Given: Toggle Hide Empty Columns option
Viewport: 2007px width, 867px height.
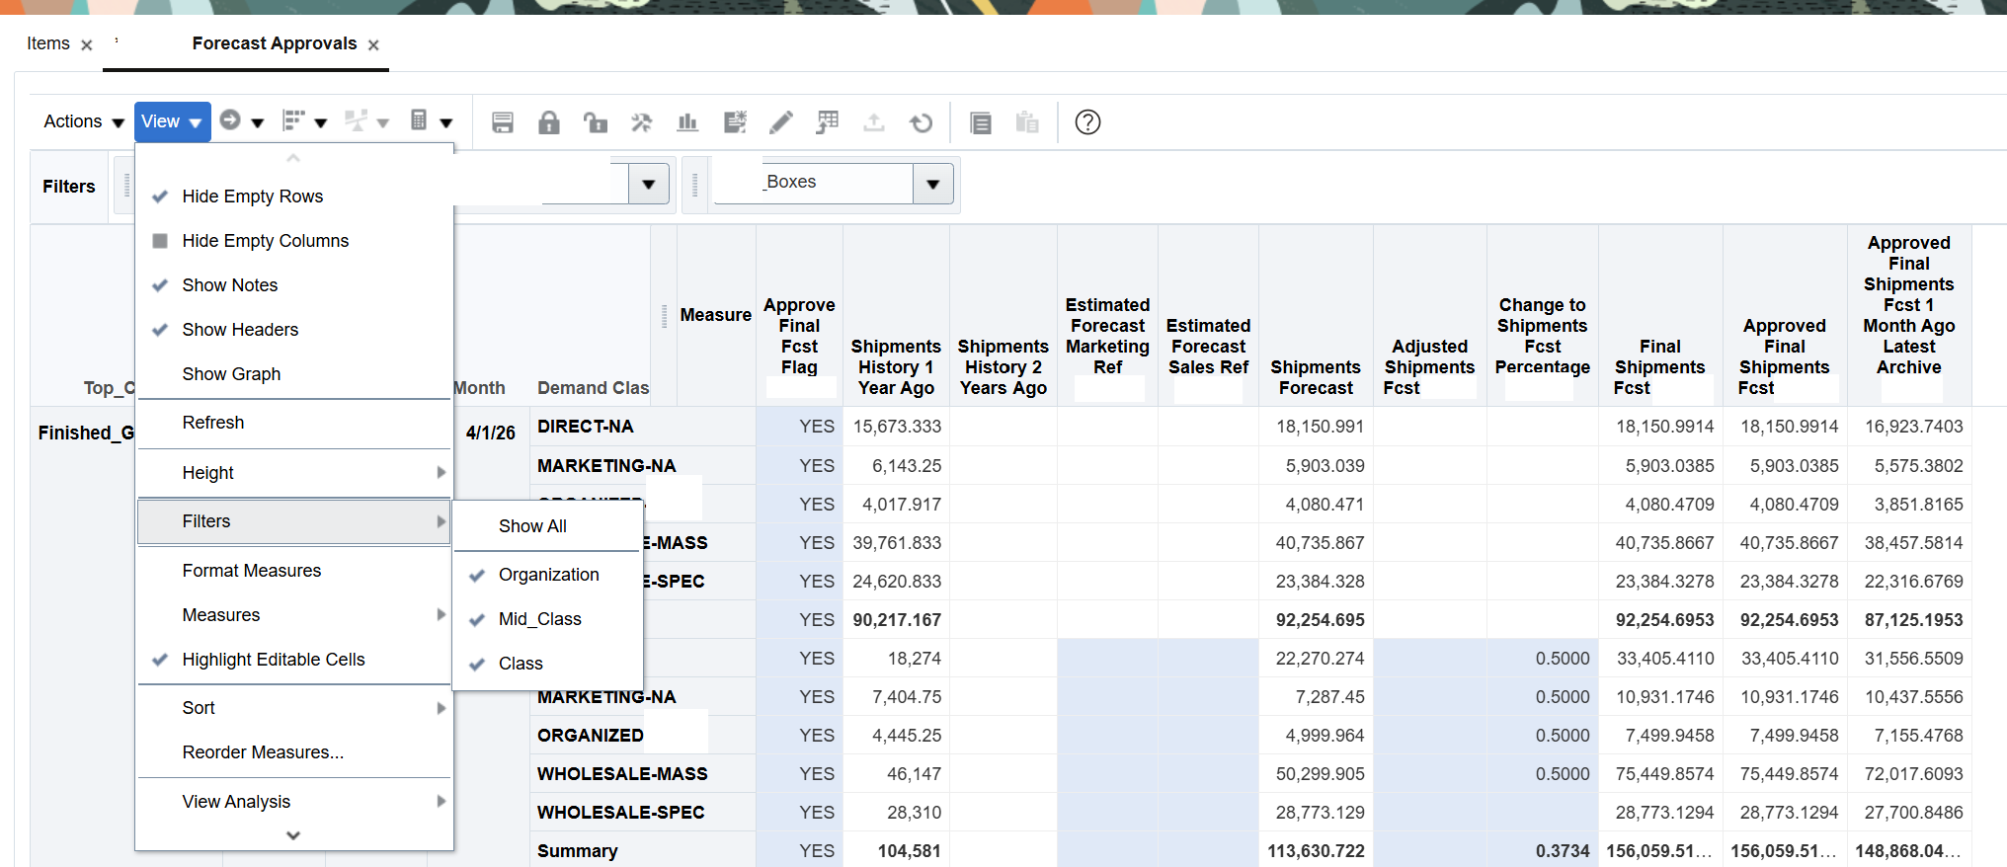Looking at the screenshot, I should click(265, 241).
